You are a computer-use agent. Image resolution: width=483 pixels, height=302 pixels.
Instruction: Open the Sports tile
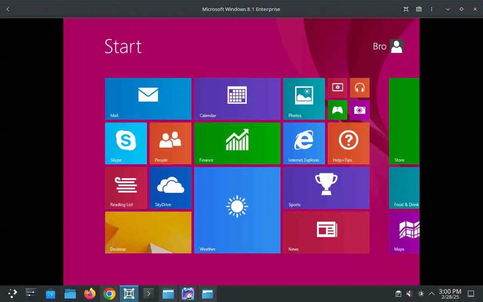326,188
